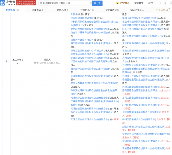Open 湖北小米长江产业基金 link
Screen dimensions: 172x155
144,127
